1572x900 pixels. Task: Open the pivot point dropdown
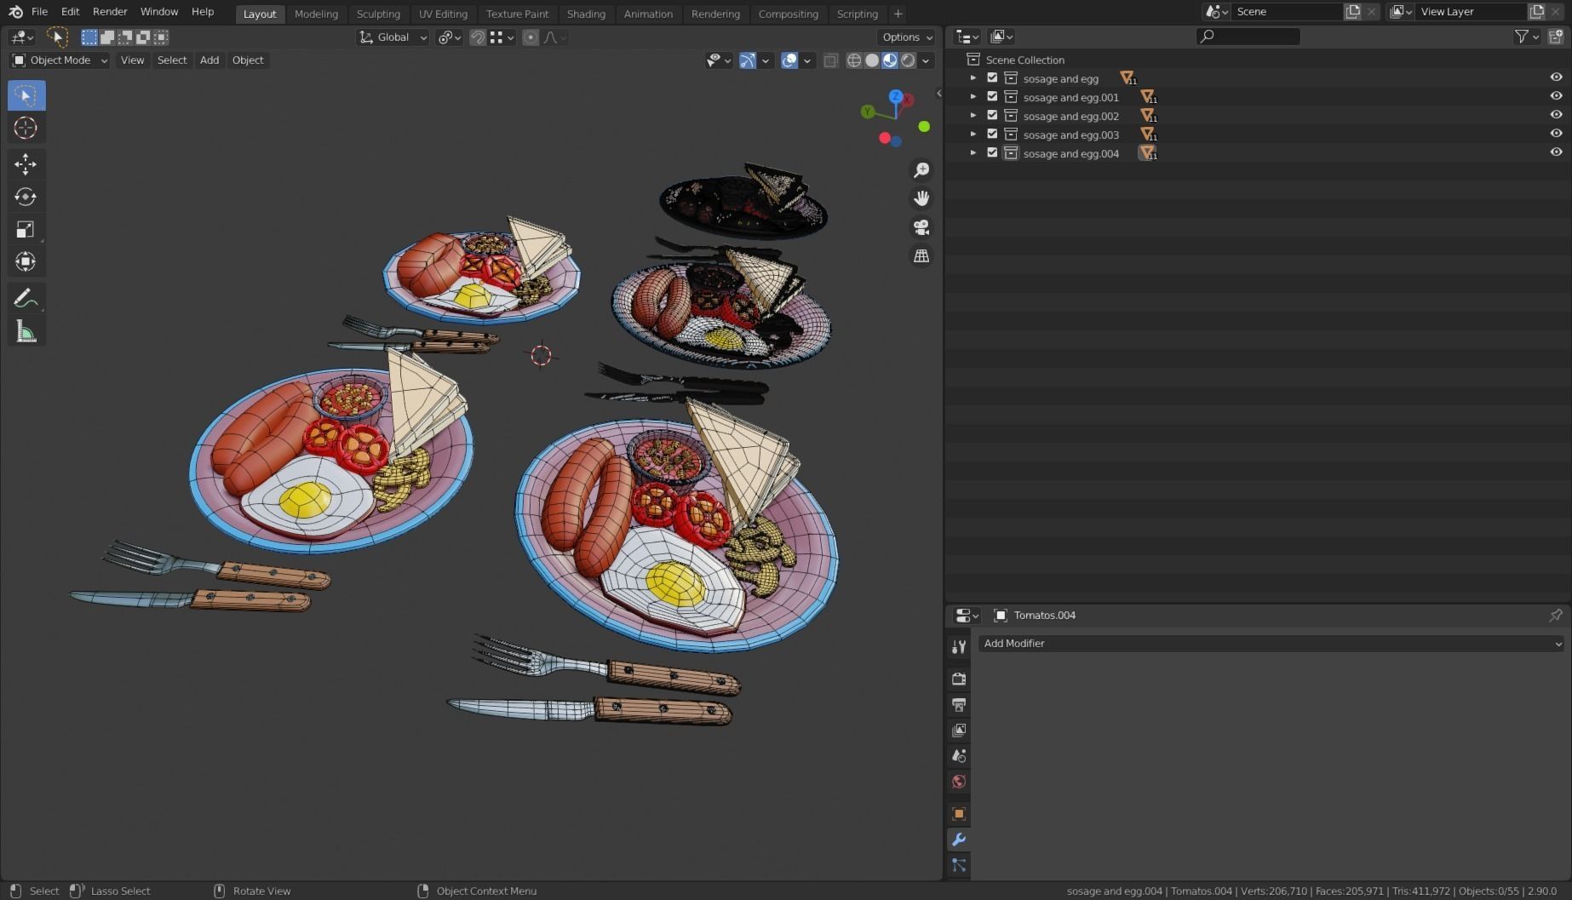[x=449, y=37]
